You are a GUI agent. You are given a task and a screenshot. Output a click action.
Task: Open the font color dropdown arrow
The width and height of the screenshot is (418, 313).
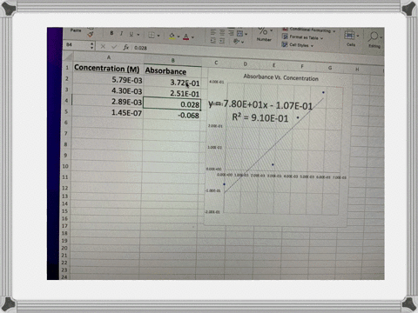point(192,37)
